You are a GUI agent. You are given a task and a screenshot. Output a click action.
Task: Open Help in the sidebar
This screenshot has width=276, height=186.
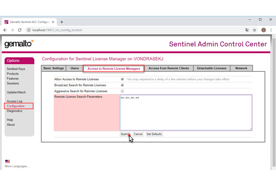pos(10,120)
